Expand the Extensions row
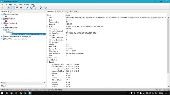 coord(50,42)
